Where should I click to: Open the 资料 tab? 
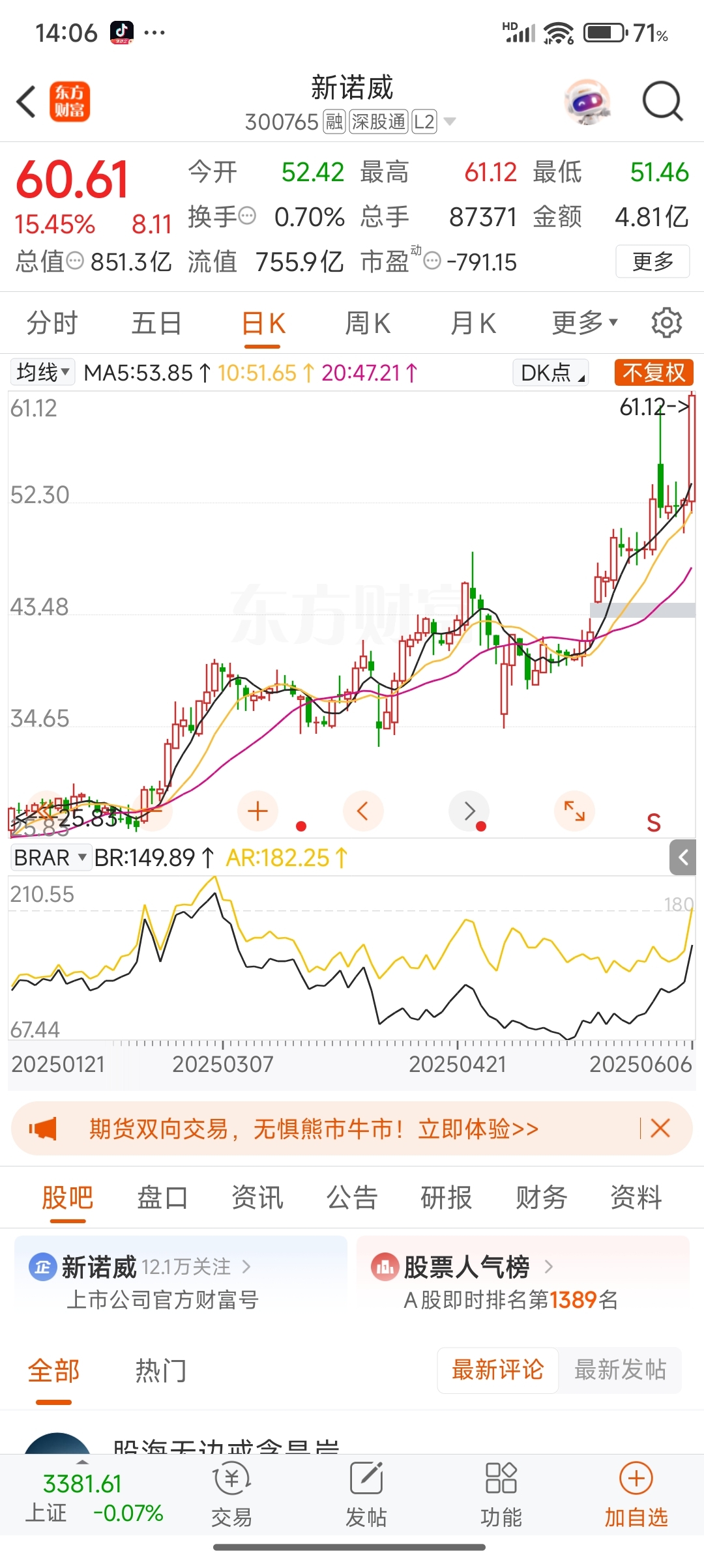click(636, 1198)
